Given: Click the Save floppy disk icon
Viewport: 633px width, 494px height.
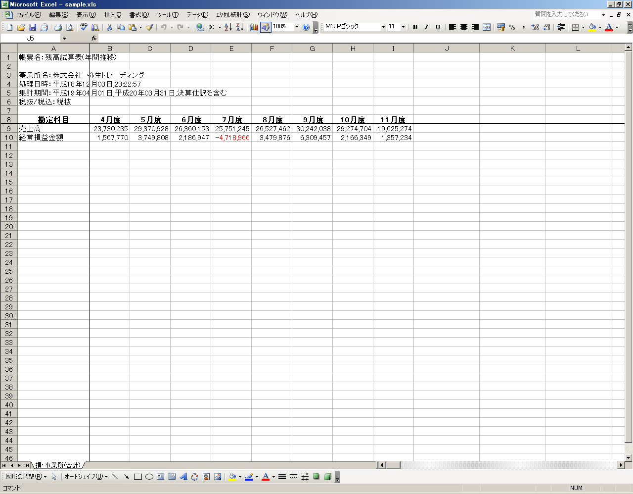Looking at the screenshot, I should 33,27.
